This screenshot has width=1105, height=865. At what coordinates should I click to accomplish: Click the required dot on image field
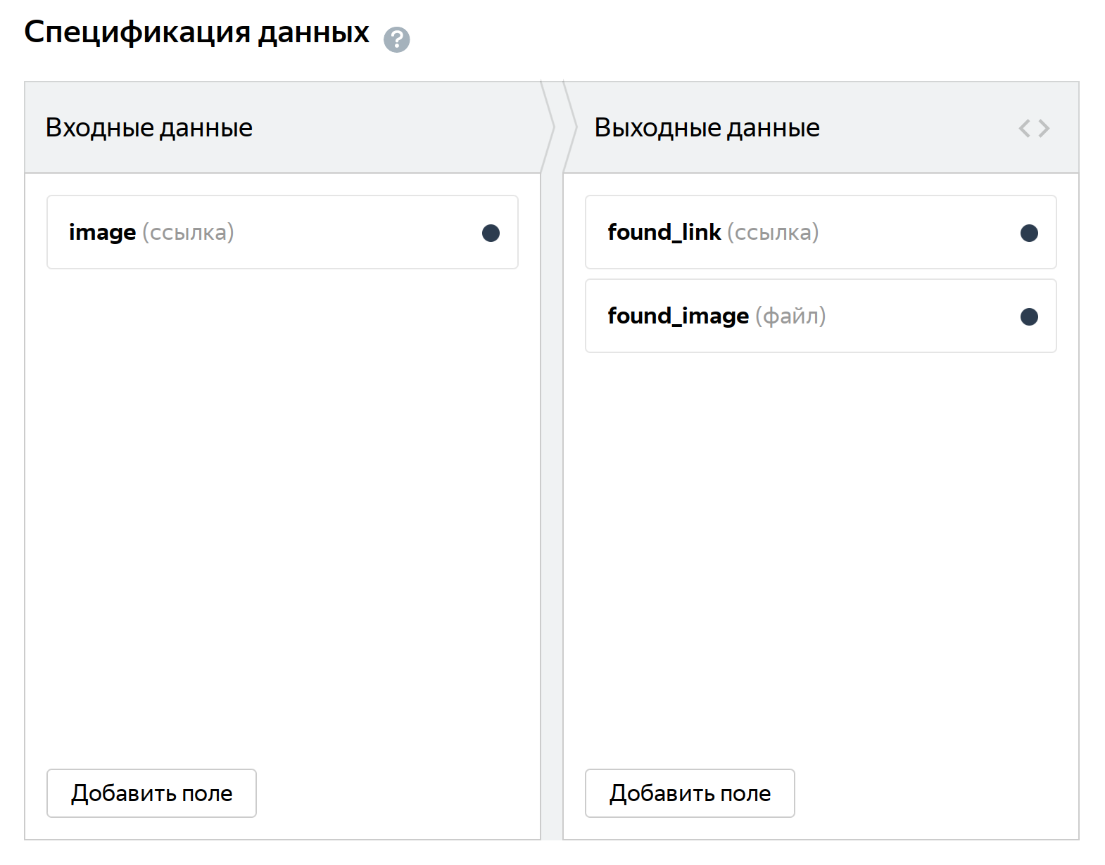pos(491,233)
